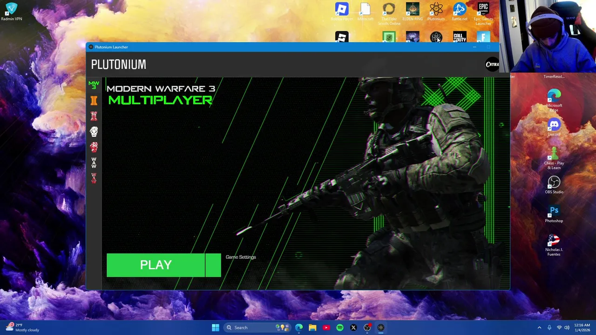Open X app from taskbar
The width and height of the screenshot is (596, 335).
click(x=353, y=328)
